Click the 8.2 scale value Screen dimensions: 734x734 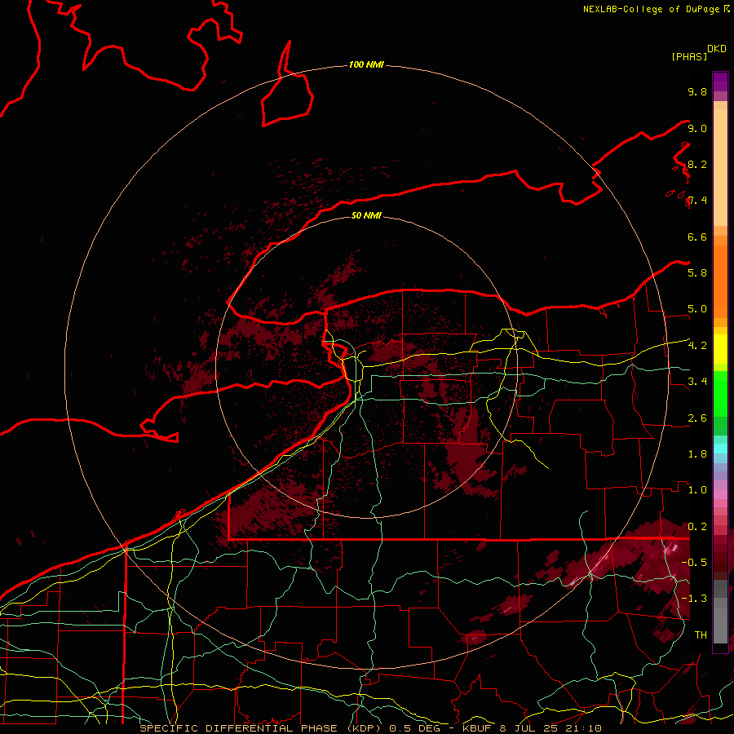(697, 165)
